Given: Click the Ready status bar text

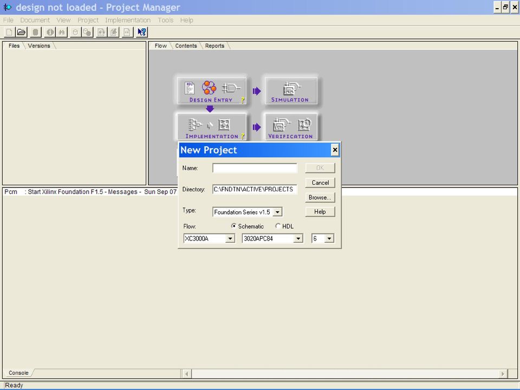Looking at the screenshot, I should tap(14, 385).
